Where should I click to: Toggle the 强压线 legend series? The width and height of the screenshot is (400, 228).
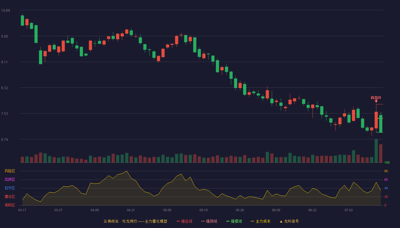[x=184, y=221]
